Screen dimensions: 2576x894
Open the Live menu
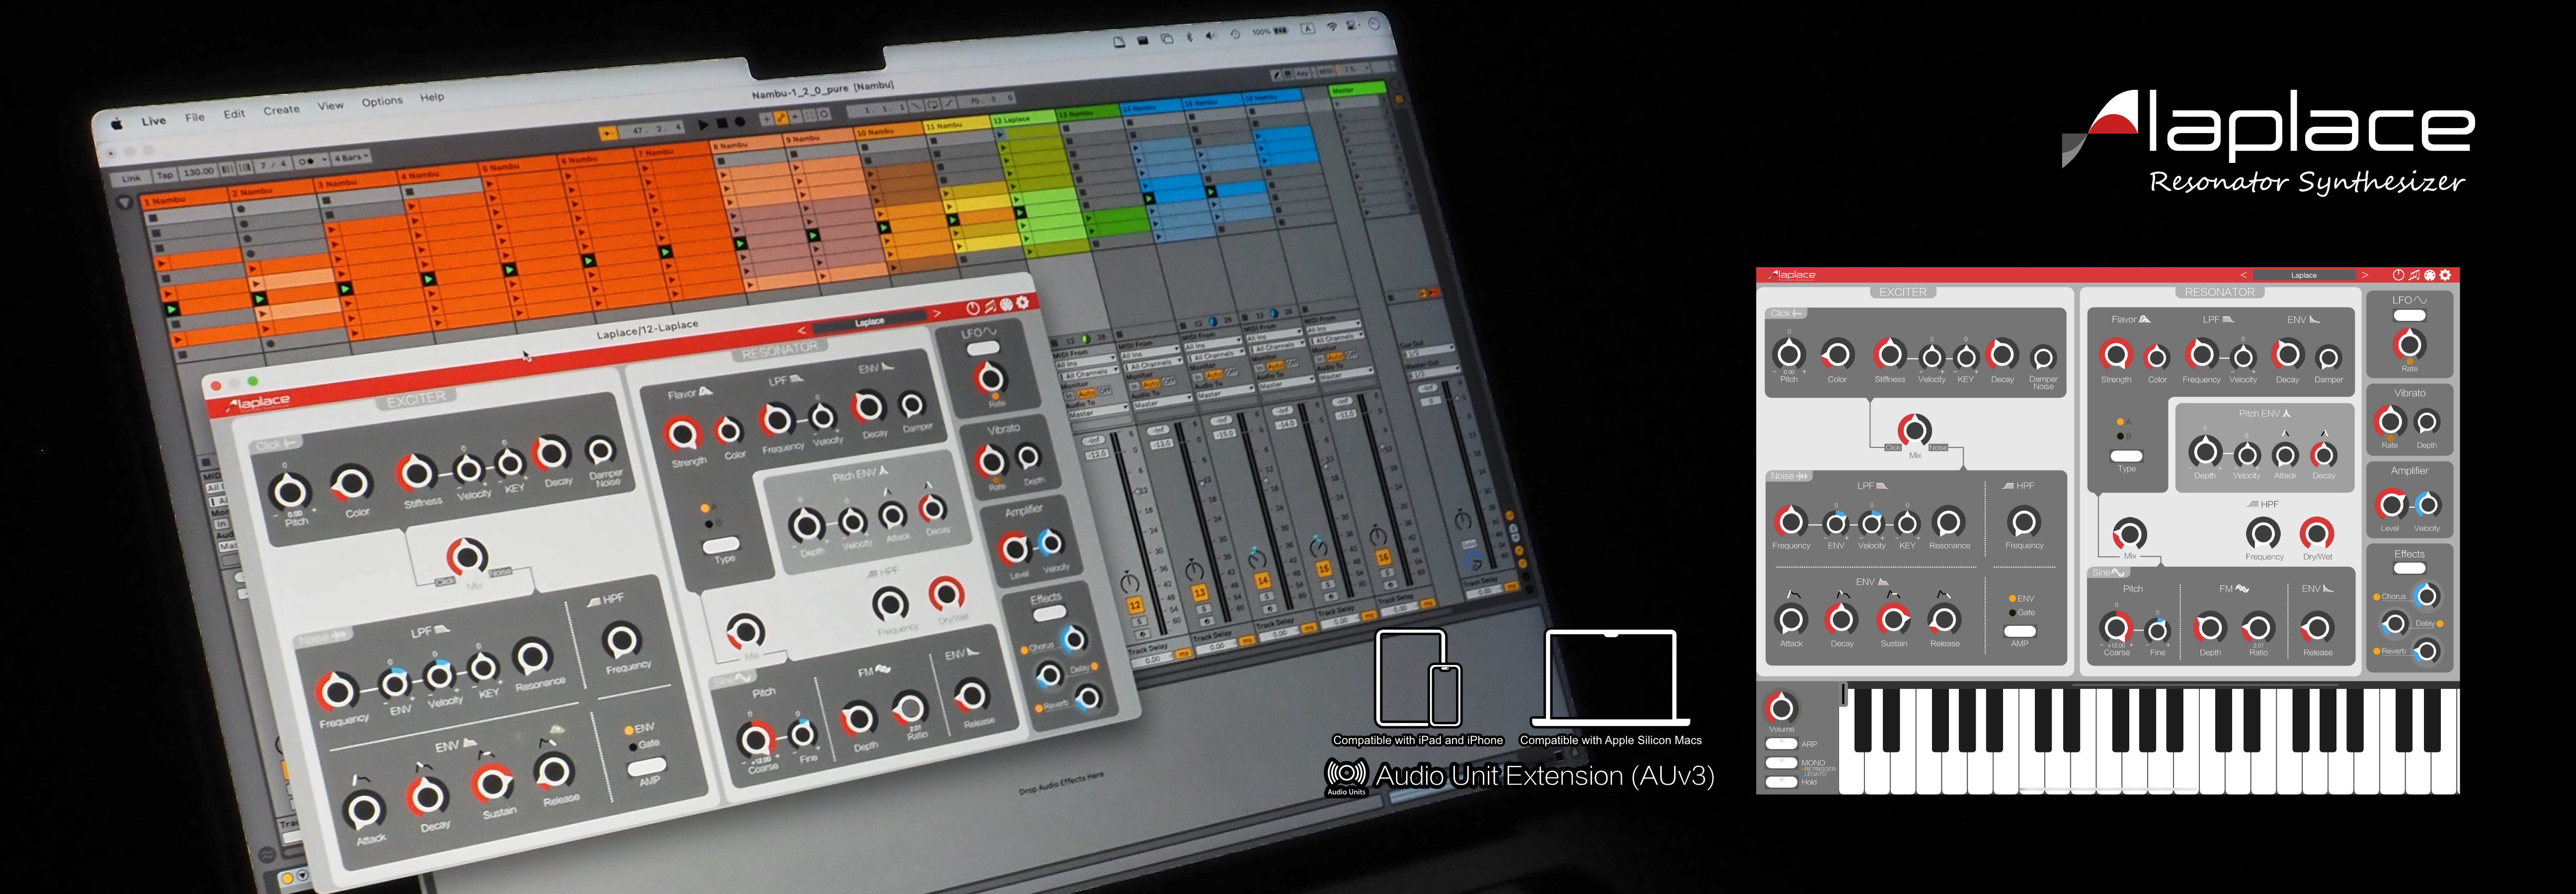pos(154,121)
